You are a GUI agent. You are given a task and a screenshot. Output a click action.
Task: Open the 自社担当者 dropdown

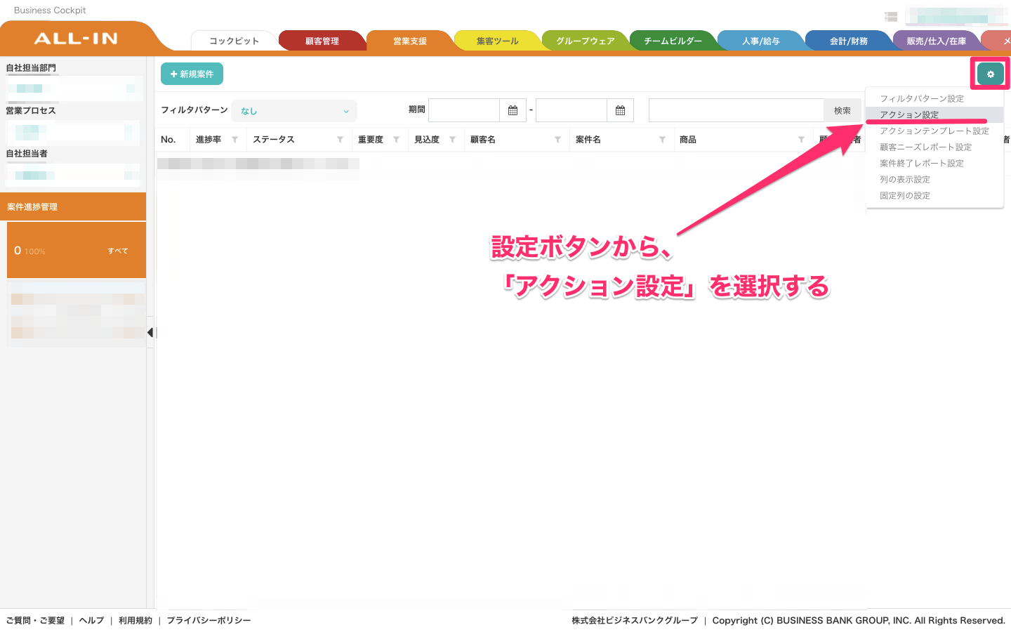74,175
